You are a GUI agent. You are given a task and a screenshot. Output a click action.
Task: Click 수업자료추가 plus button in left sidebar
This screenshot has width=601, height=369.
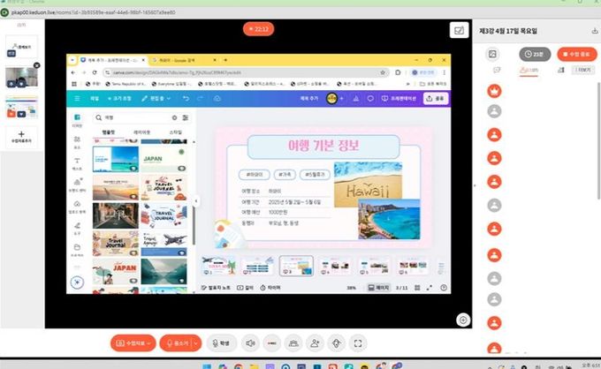pyautogui.click(x=22, y=136)
